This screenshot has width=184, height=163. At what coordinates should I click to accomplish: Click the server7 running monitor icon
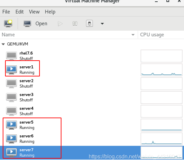[11, 153]
